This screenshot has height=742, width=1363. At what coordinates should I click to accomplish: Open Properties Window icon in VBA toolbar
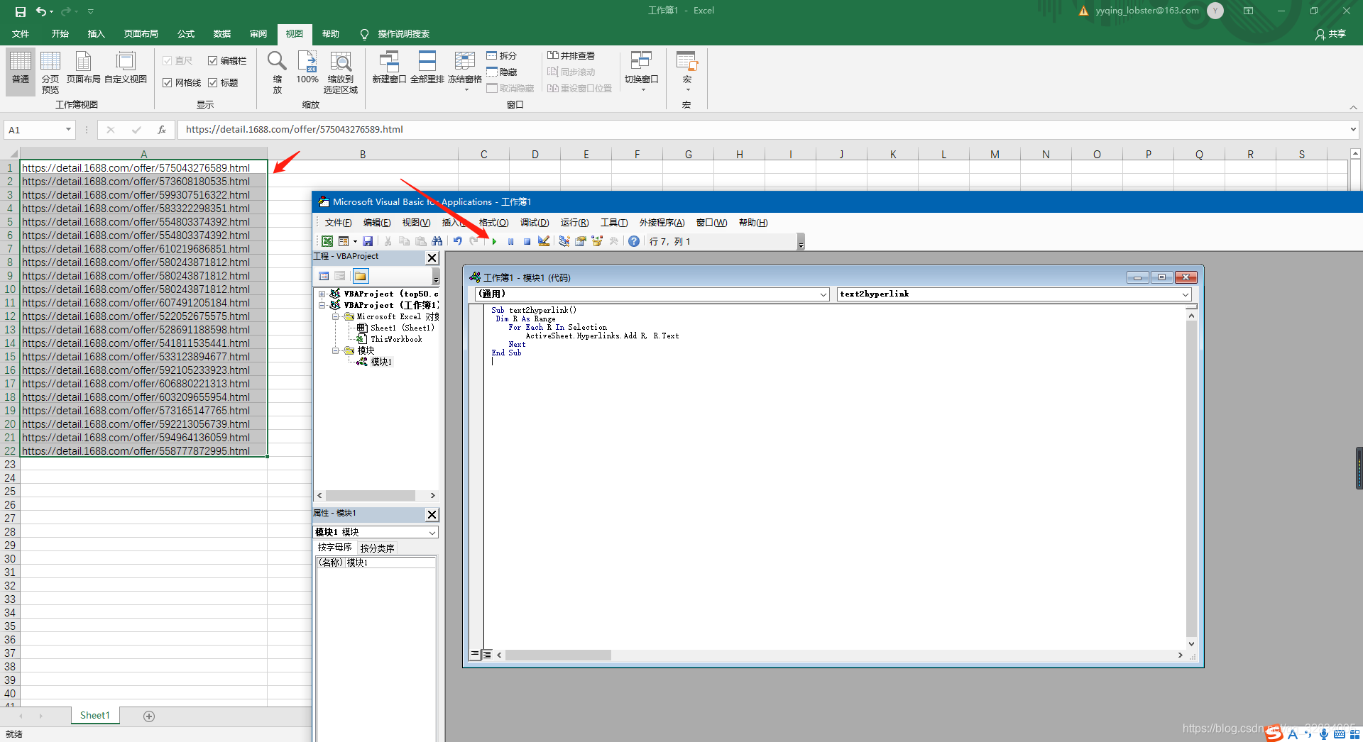pyautogui.click(x=580, y=241)
